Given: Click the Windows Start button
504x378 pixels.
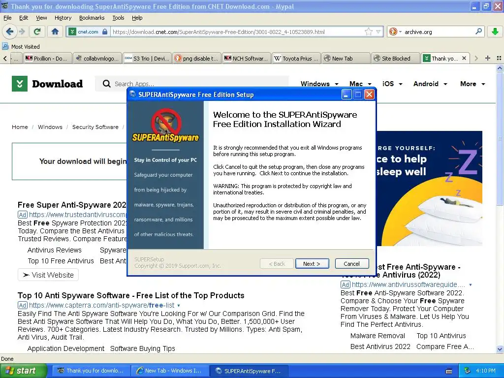Looking at the screenshot, I should [23, 371].
